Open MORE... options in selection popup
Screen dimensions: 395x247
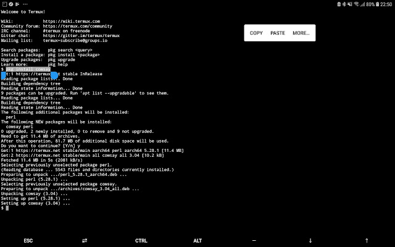coord(301,33)
